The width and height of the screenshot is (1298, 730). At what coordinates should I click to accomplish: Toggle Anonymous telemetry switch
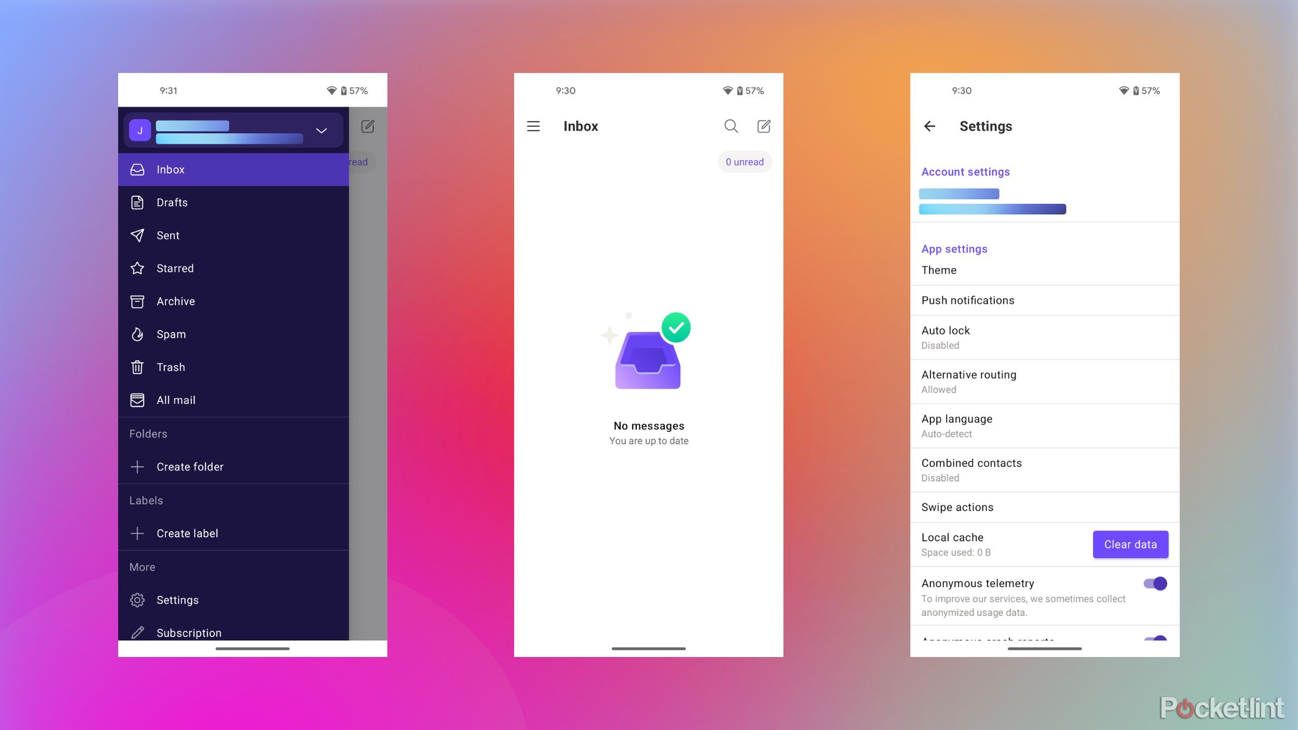(1153, 583)
